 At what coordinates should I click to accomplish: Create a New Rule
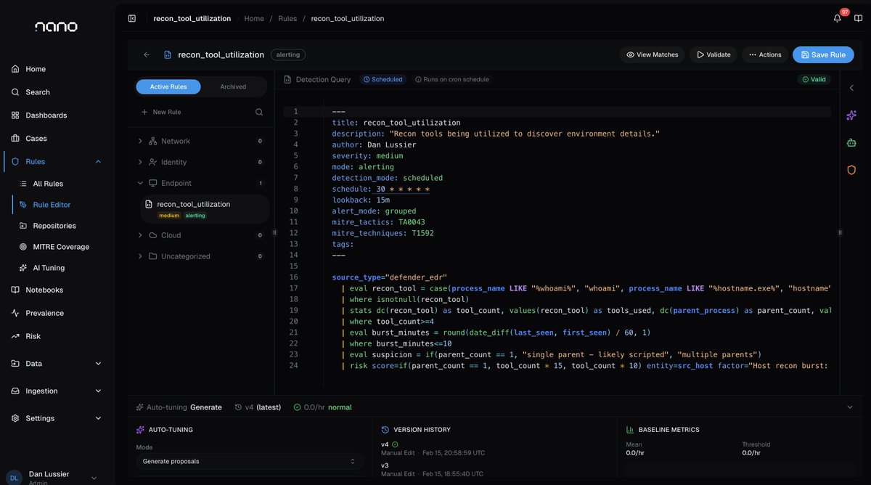coord(160,112)
